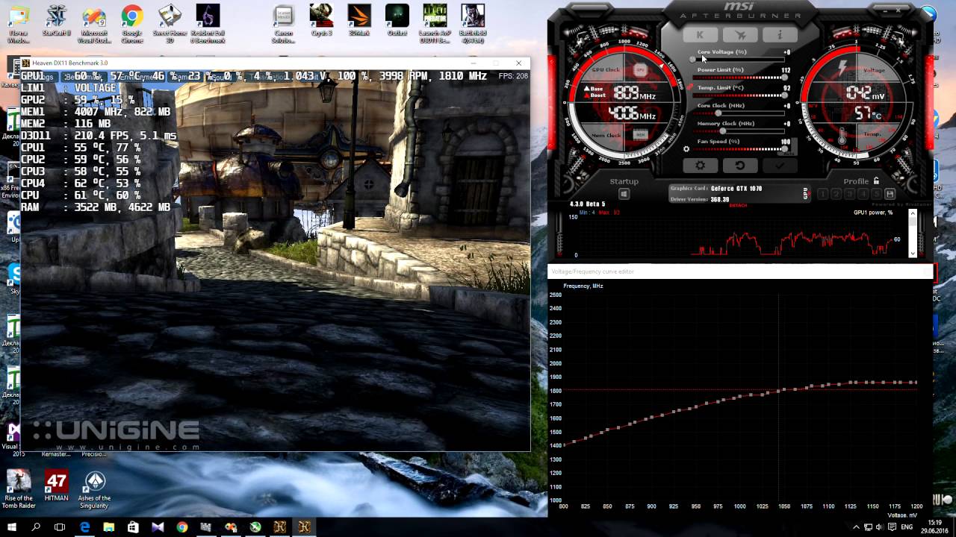Open the 3DMark desktop shortcut

pyautogui.click(x=359, y=21)
